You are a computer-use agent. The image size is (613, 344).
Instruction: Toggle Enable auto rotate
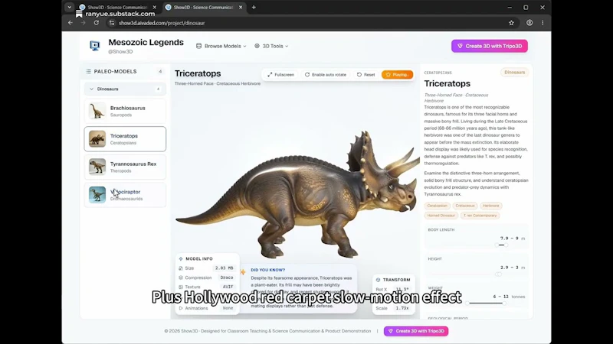pos(326,74)
